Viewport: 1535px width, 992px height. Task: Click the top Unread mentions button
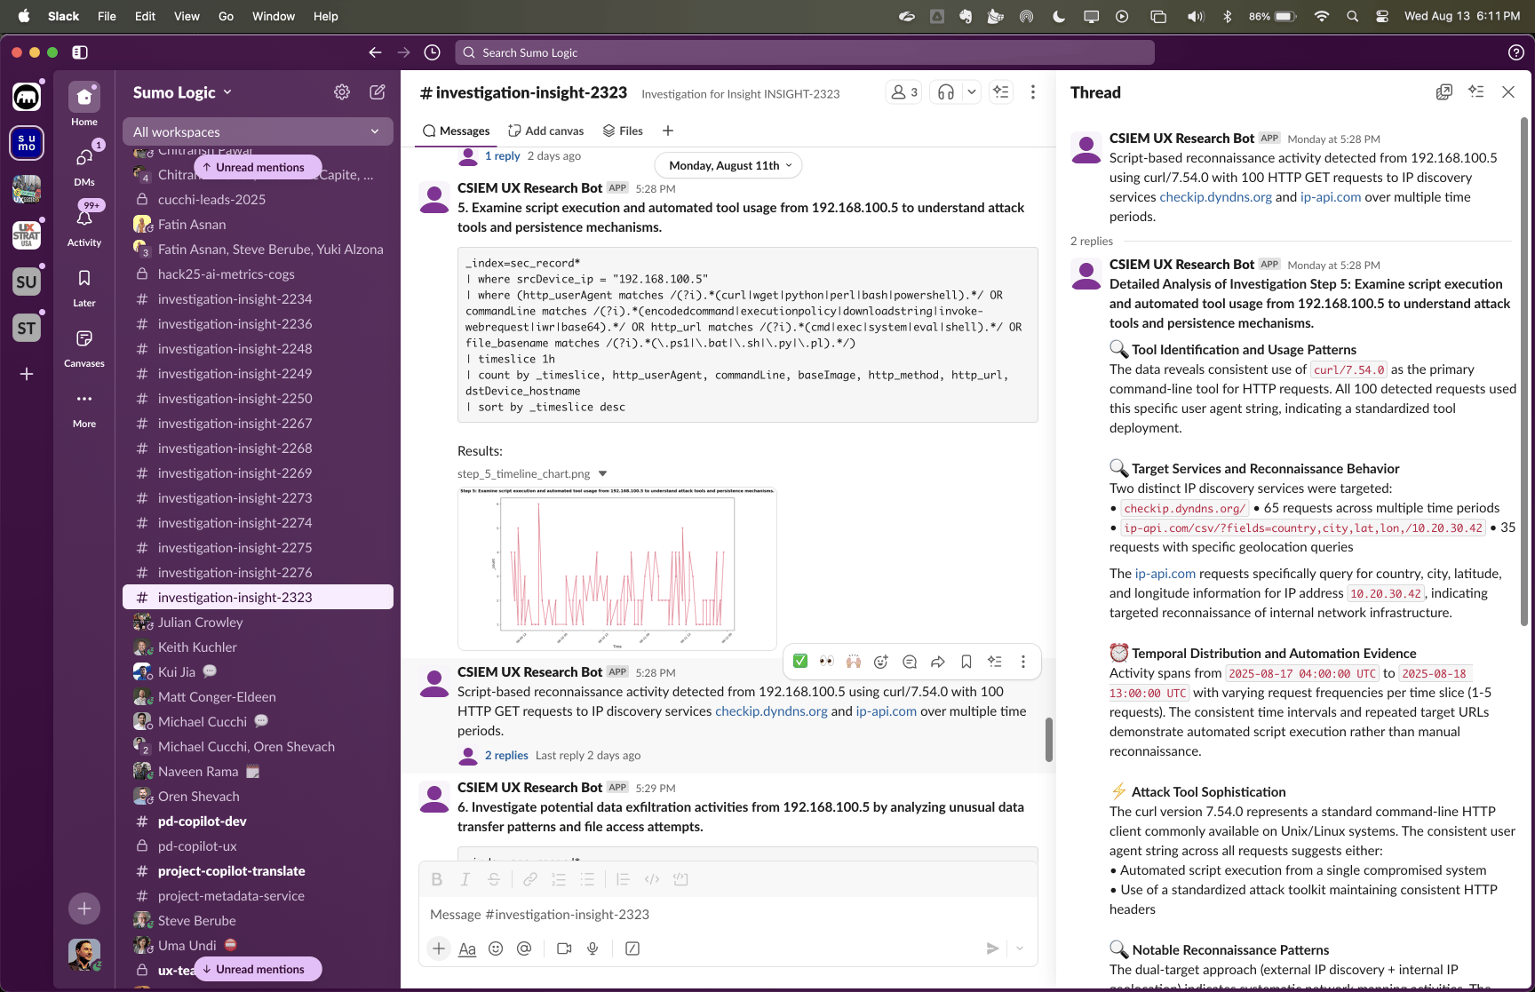pos(258,167)
